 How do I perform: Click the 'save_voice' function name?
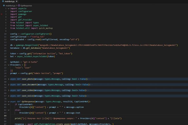(27, 96)
